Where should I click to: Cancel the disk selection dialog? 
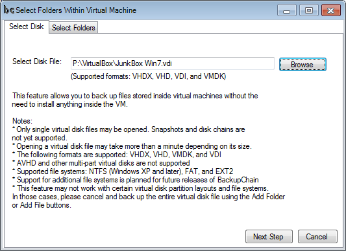(317, 237)
